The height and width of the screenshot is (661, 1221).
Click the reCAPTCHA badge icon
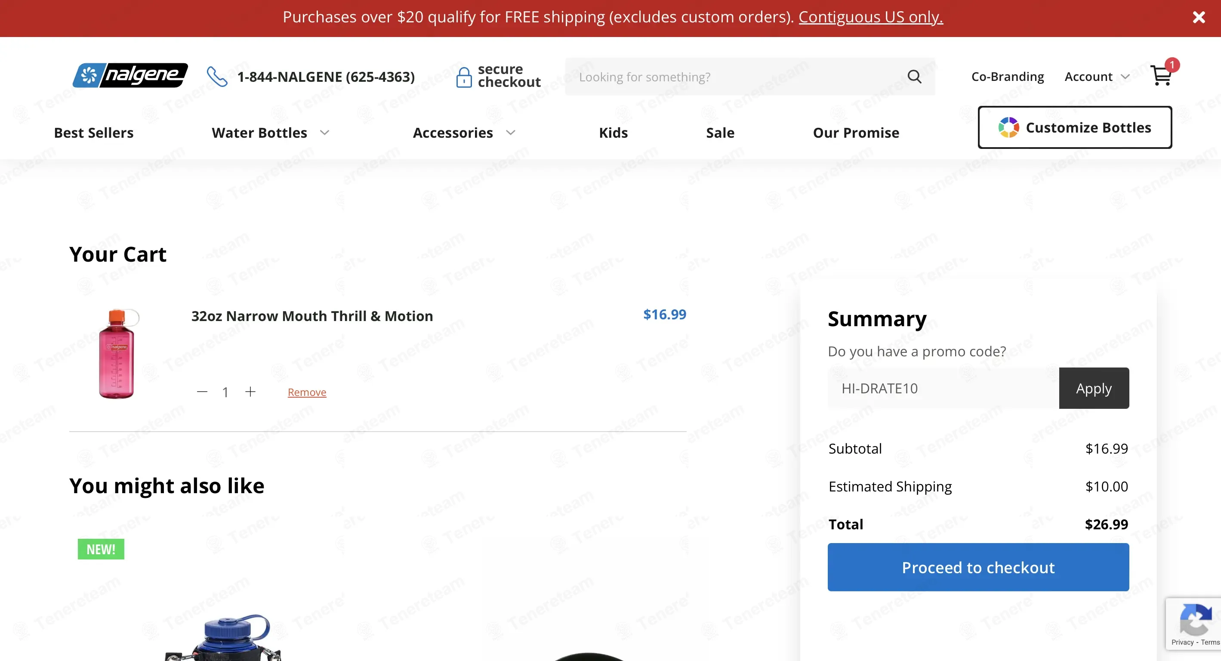coord(1194,619)
